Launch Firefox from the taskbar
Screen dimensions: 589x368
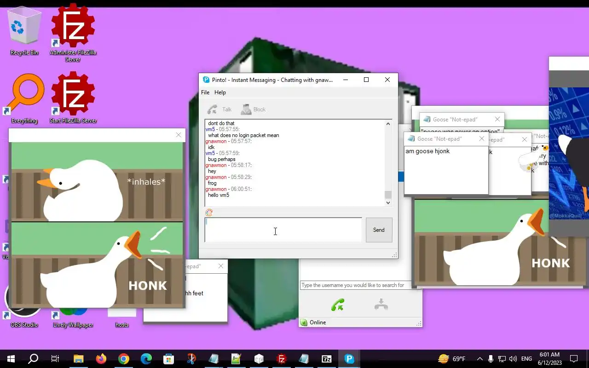click(101, 359)
